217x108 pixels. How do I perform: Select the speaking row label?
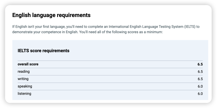click(x=25, y=86)
